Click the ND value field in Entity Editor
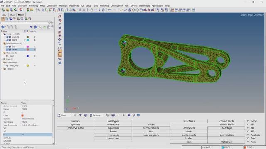 tap(37, 135)
